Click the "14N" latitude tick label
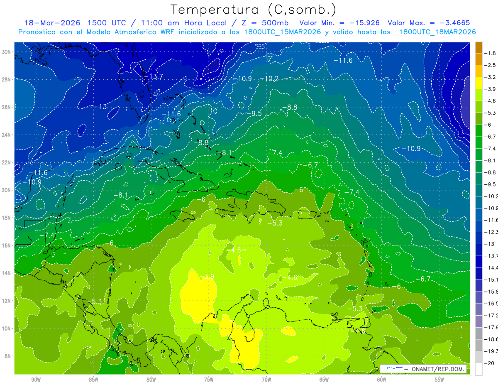Viewport: 498px width, 385px height. pyautogui.click(x=6, y=273)
